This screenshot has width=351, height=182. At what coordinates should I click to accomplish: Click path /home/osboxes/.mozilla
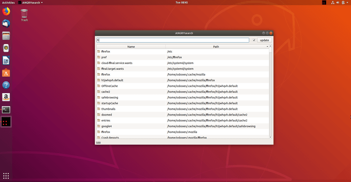(x=182, y=132)
